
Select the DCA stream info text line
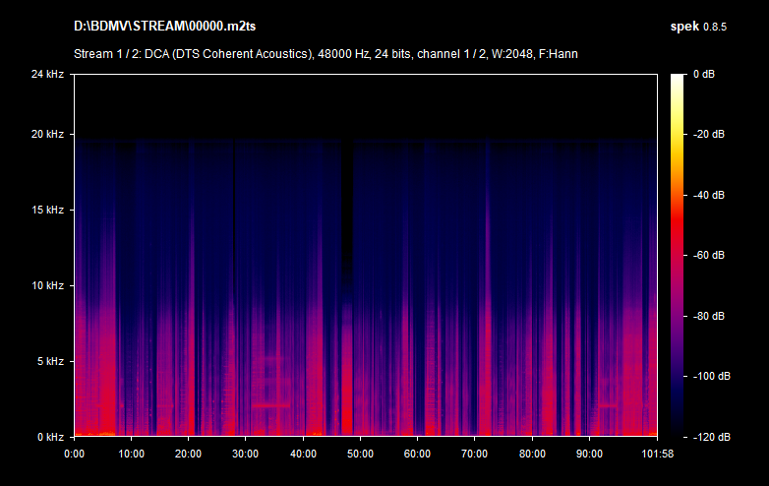[325, 53]
